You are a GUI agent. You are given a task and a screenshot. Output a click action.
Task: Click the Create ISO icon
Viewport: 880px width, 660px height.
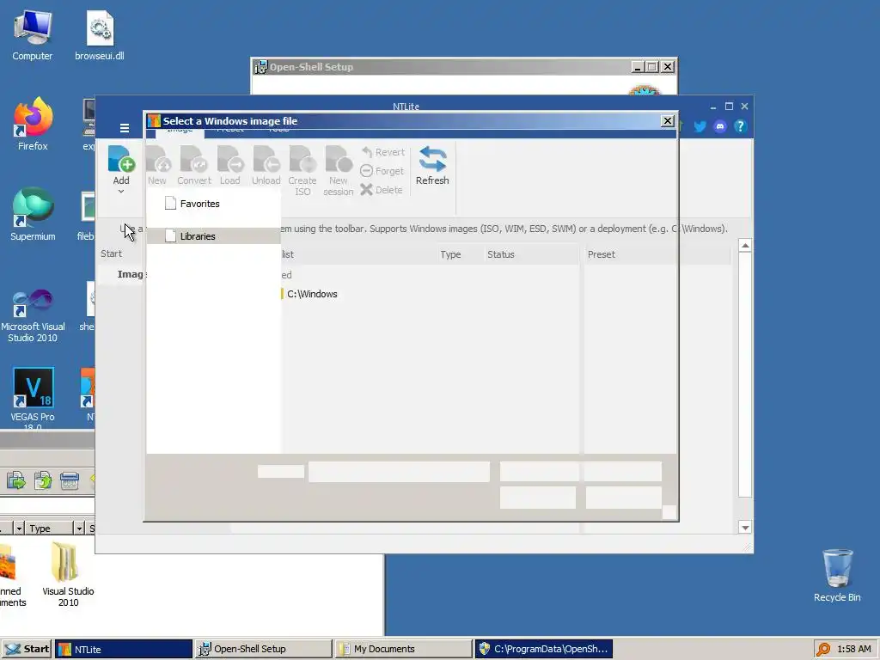302,171
